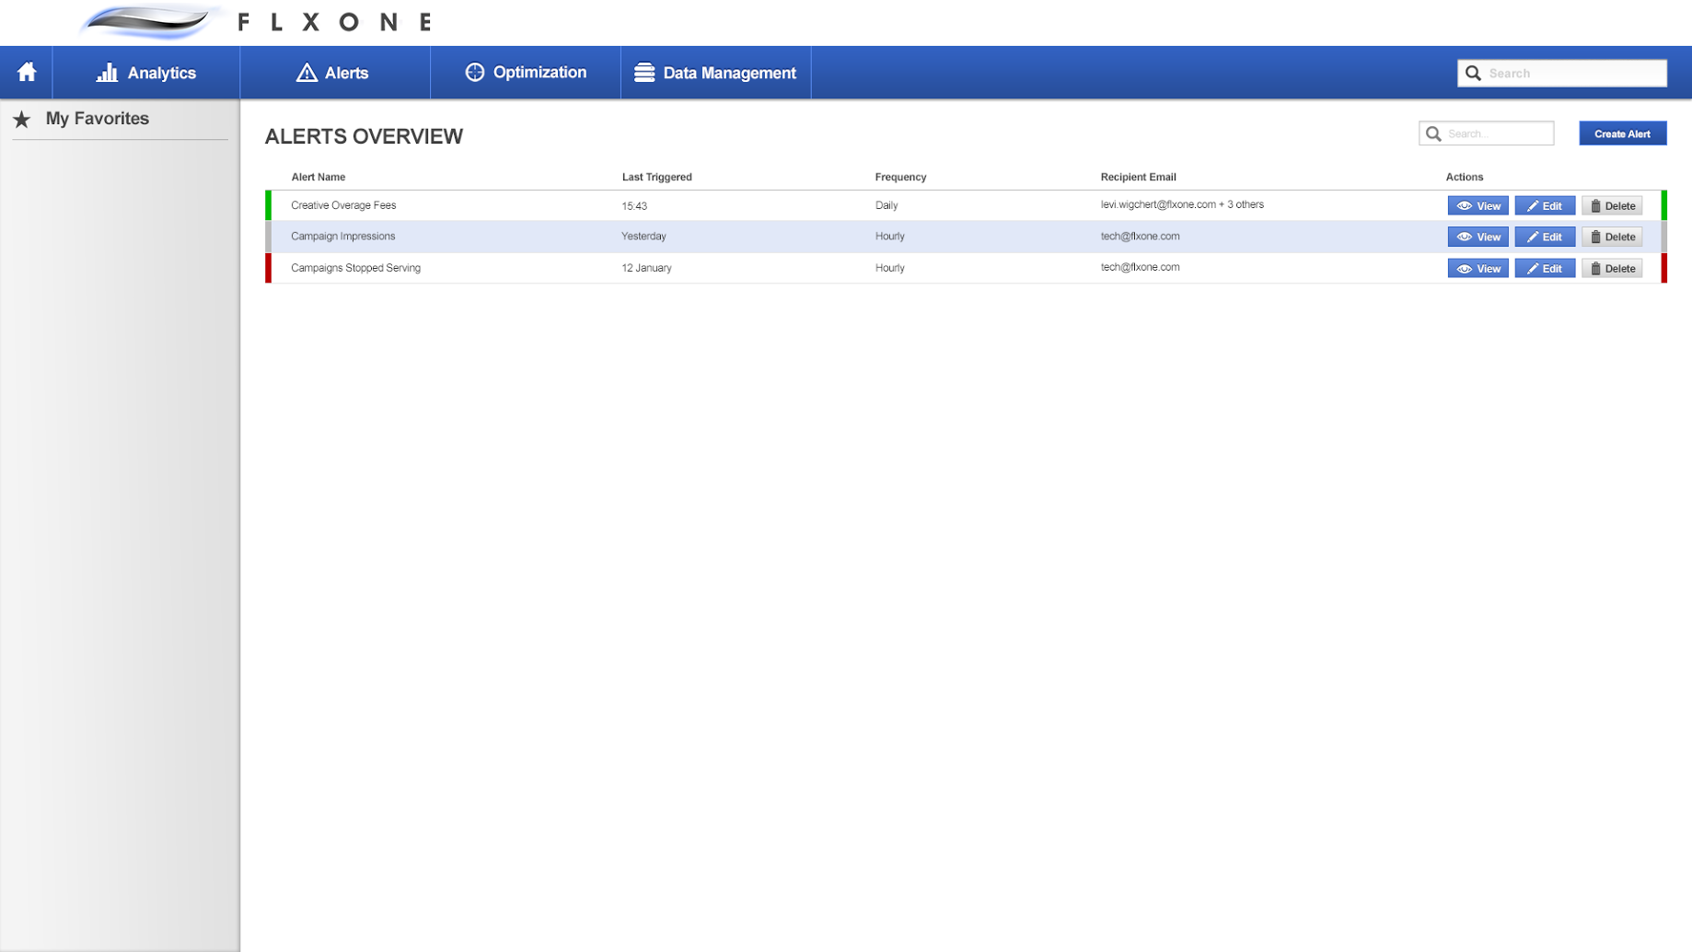Click green status bar of Creative Overage Fees
Image resolution: width=1692 pixels, height=952 pixels.
coord(269,205)
